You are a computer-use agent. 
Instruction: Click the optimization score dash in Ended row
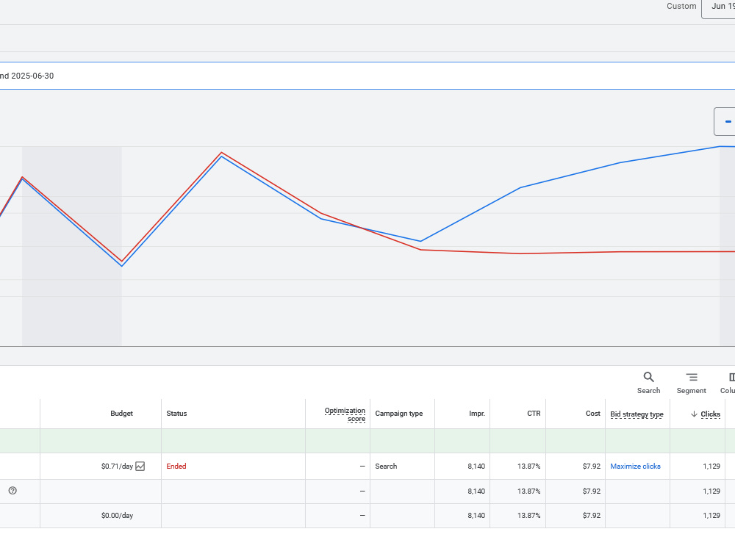tap(362, 467)
